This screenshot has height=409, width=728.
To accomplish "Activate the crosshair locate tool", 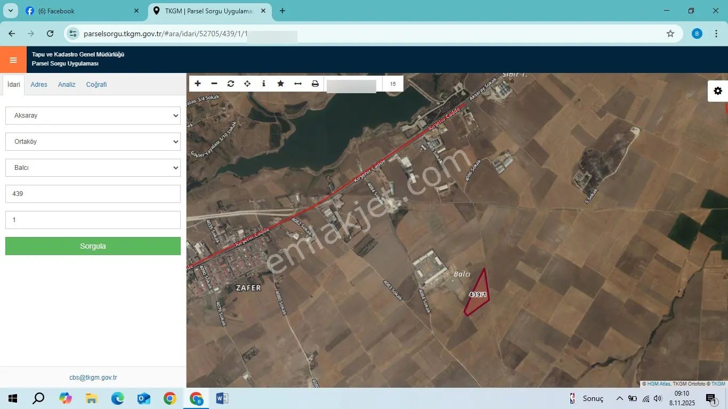I will pos(247,84).
